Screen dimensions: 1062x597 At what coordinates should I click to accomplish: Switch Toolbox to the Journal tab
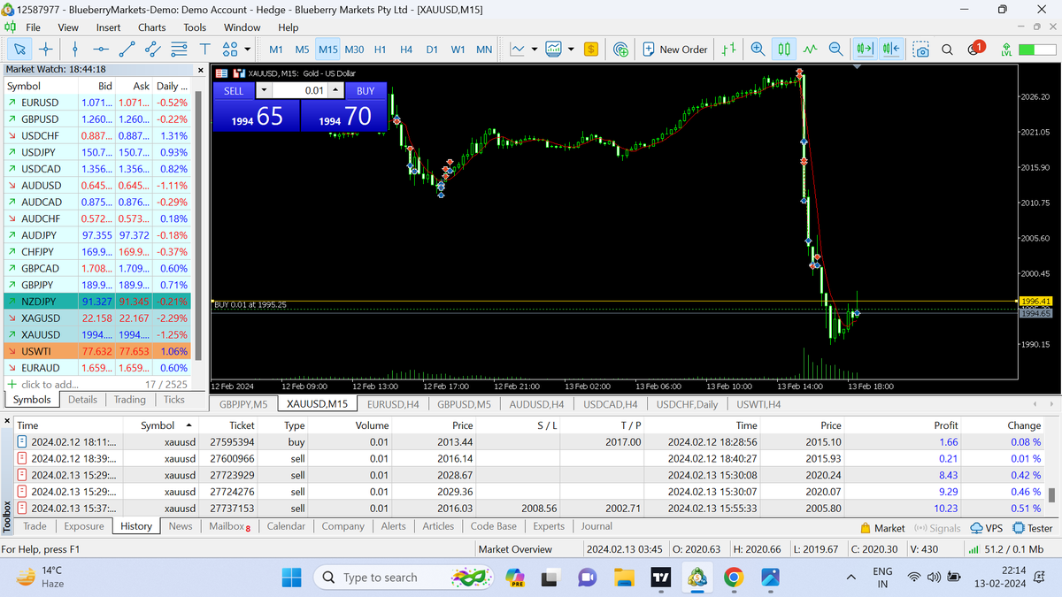596,526
